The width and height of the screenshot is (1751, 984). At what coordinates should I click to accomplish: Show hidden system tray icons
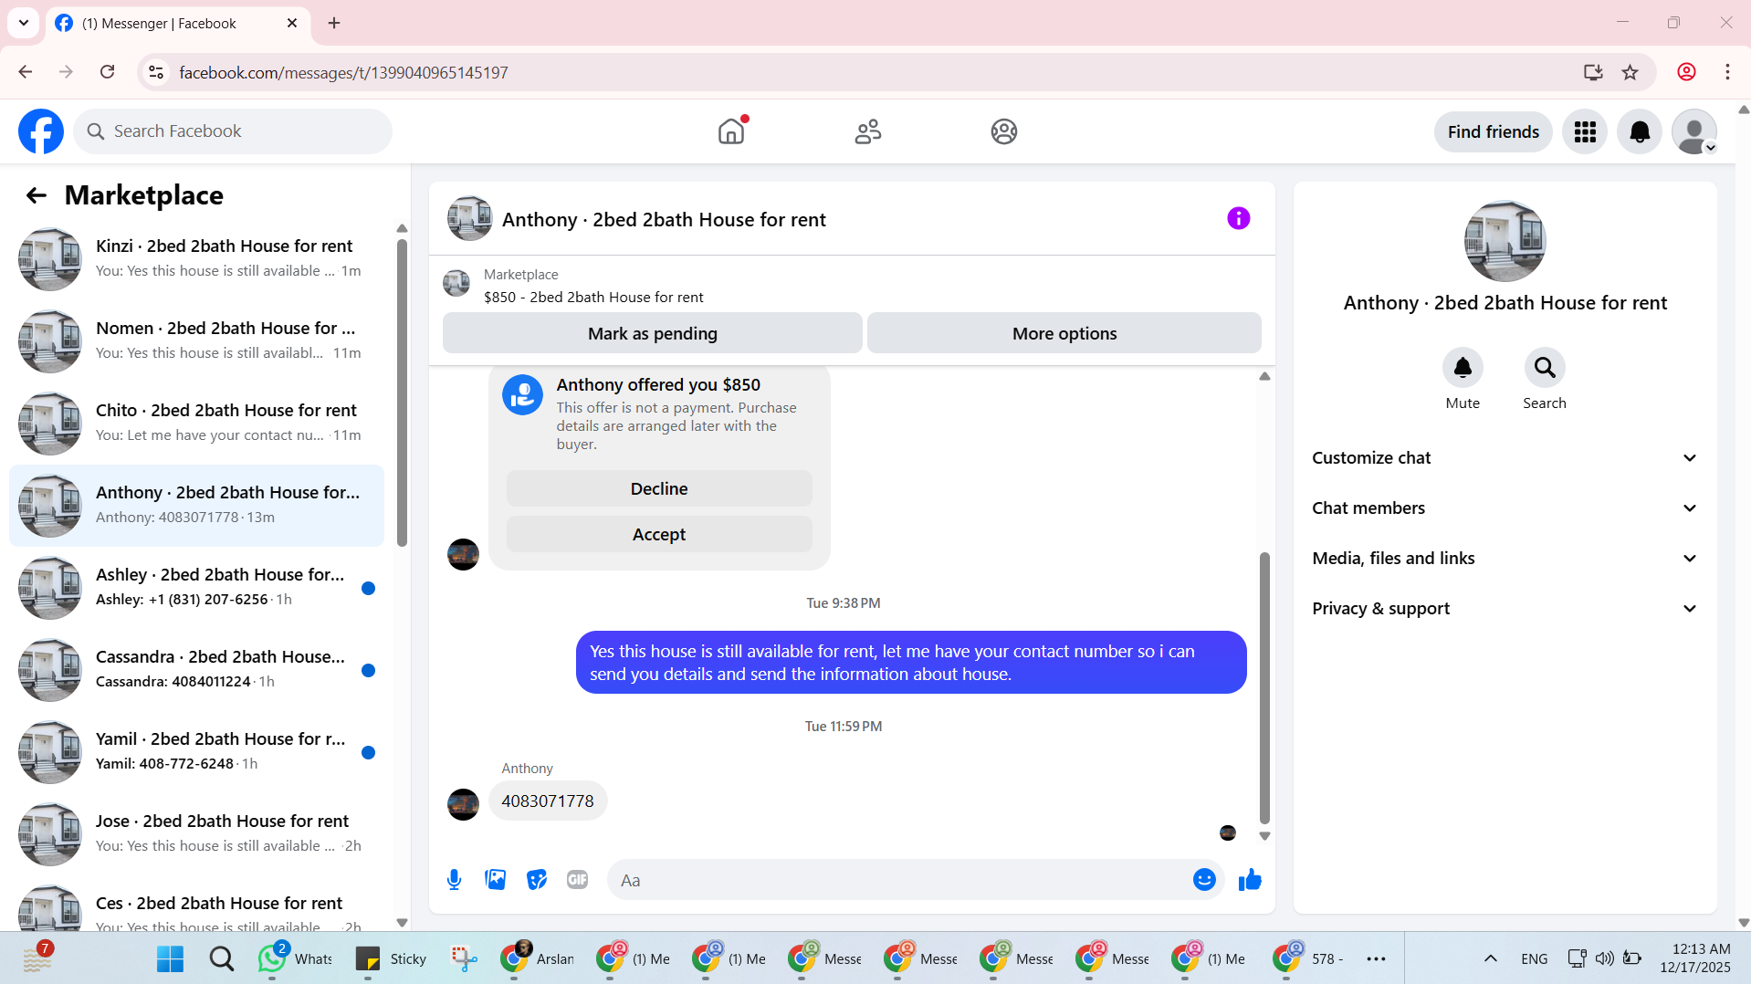coord(1490,958)
